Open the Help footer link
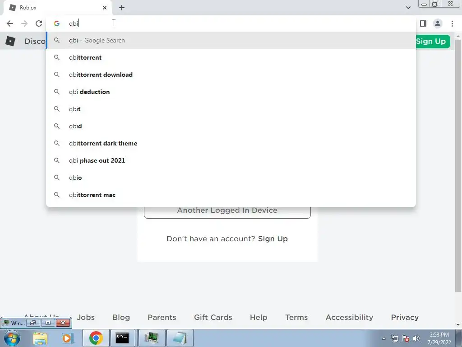462x347 pixels. click(259, 317)
